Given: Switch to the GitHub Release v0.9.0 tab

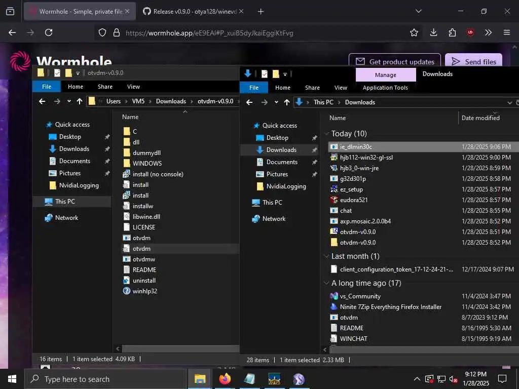Looking at the screenshot, I should 195,12.
